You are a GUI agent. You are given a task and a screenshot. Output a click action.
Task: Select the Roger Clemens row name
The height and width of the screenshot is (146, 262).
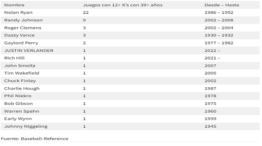(x=23, y=28)
